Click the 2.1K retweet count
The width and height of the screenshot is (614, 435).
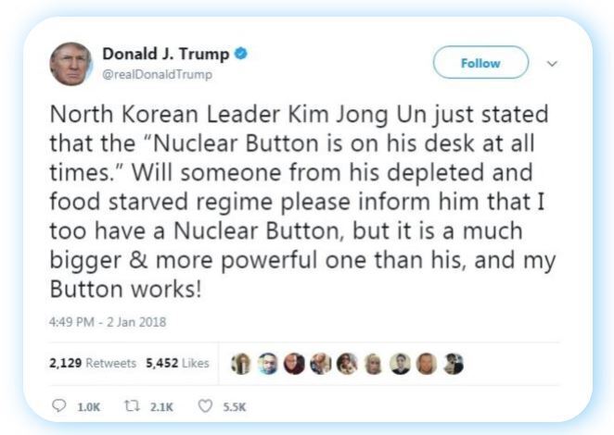(161, 407)
